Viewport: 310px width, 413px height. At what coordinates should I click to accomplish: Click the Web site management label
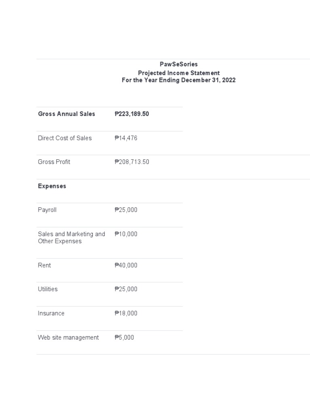[68, 337]
